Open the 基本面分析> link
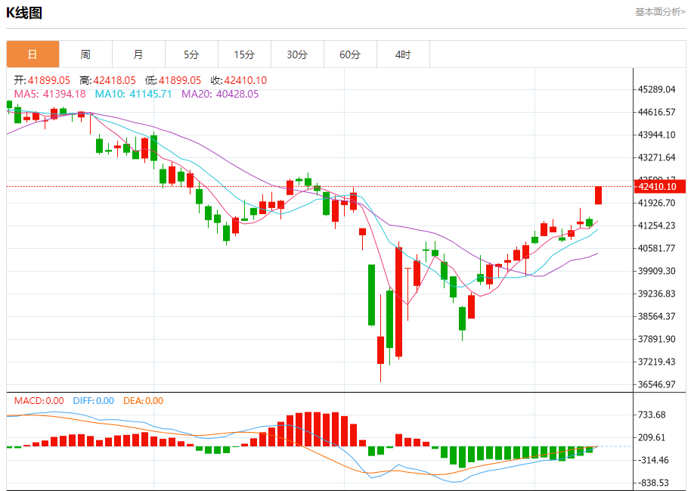 pos(660,12)
